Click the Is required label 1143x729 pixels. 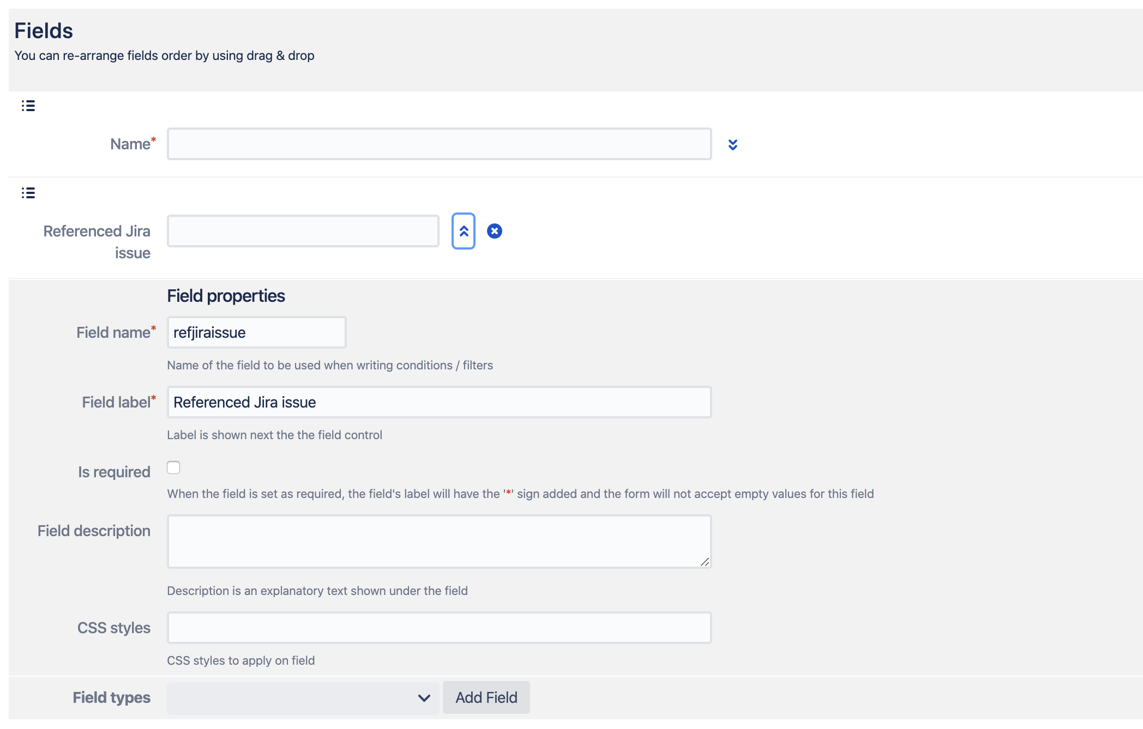[x=114, y=472]
